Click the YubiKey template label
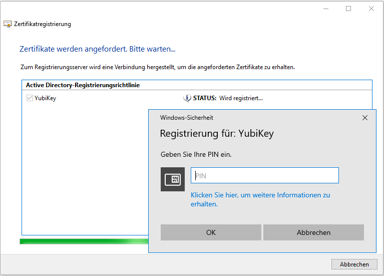The width and height of the screenshot is (384, 276). click(x=45, y=98)
